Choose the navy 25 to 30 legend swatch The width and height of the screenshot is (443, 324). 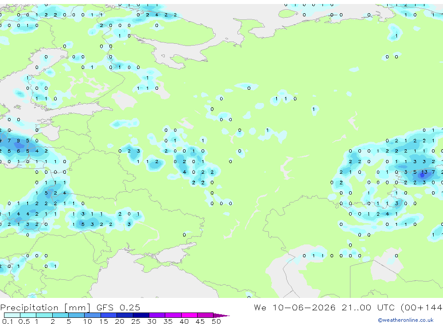pyautogui.click(x=141, y=315)
